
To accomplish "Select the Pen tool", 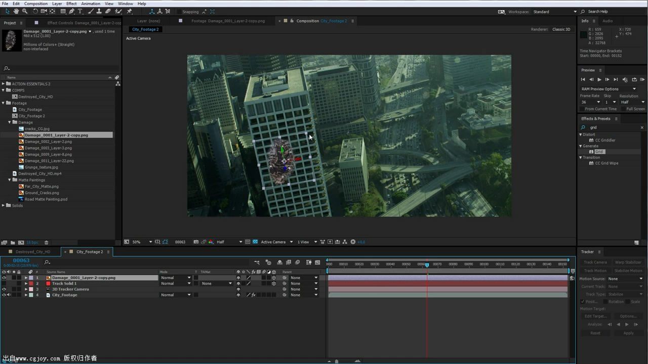I will tap(72, 11).
